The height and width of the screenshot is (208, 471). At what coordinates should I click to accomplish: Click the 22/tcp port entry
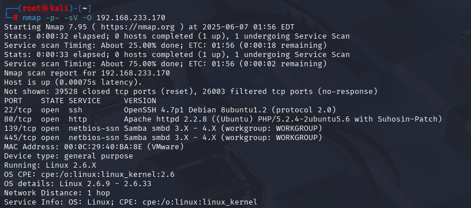click(x=18, y=110)
